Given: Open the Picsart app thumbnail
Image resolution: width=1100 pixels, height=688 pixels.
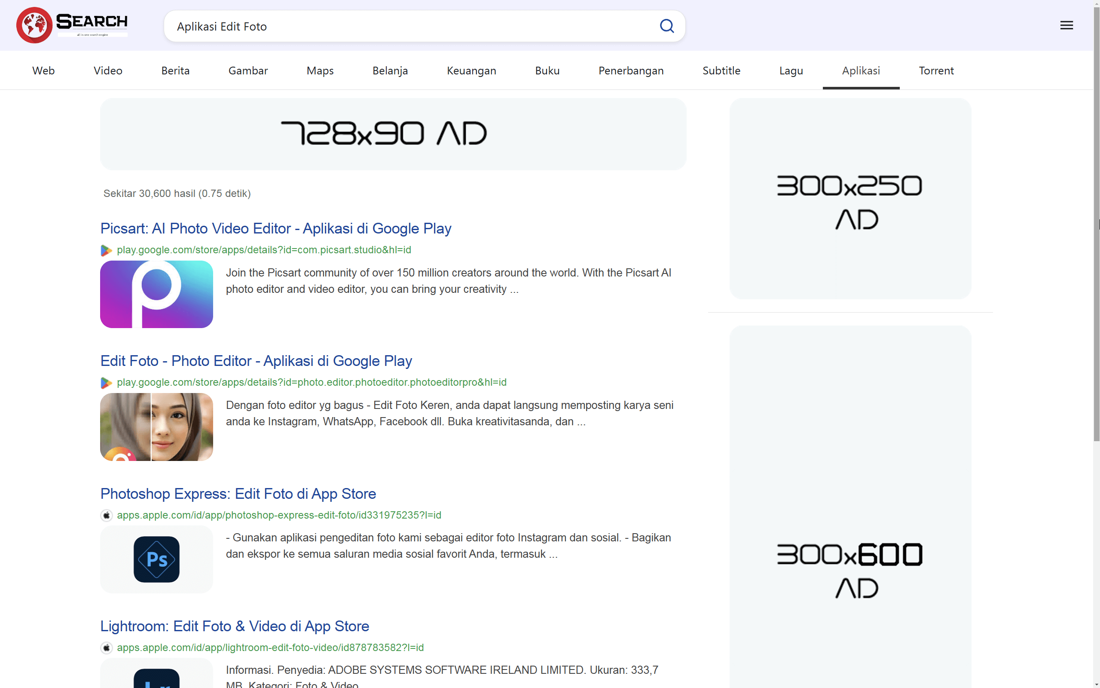Looking at the screenshot, I should 156,295.
